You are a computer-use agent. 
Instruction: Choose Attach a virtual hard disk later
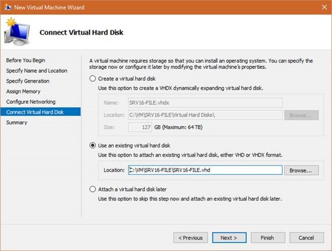point(93,189)
